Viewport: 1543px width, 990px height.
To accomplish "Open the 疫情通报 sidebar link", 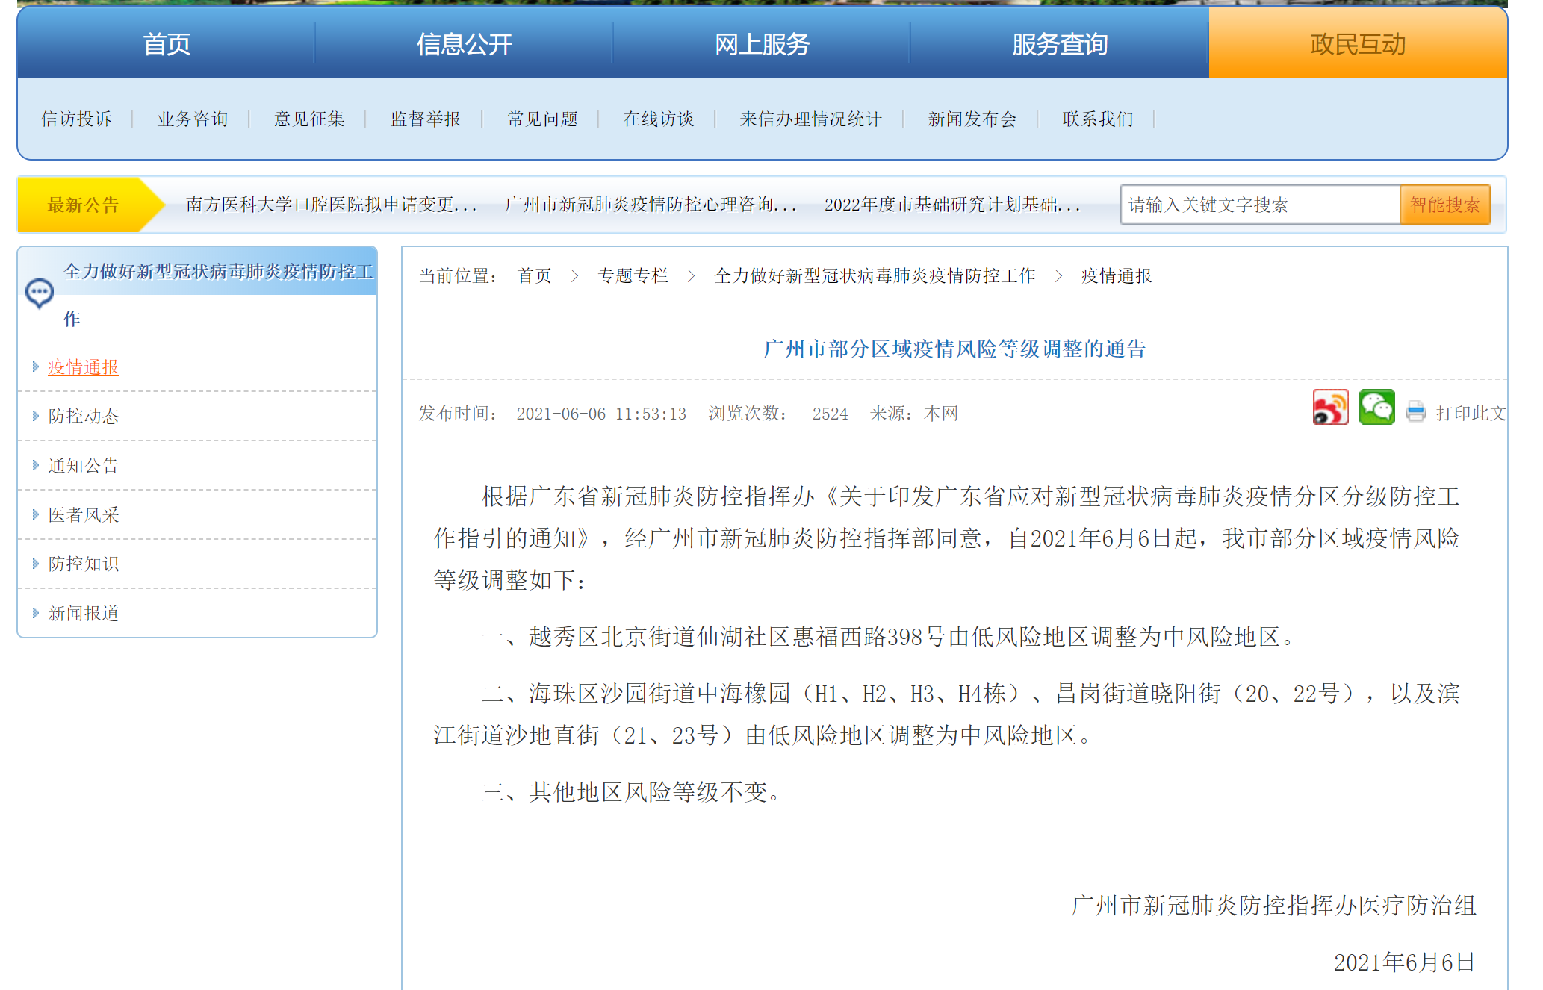I will tap(84, 367).
